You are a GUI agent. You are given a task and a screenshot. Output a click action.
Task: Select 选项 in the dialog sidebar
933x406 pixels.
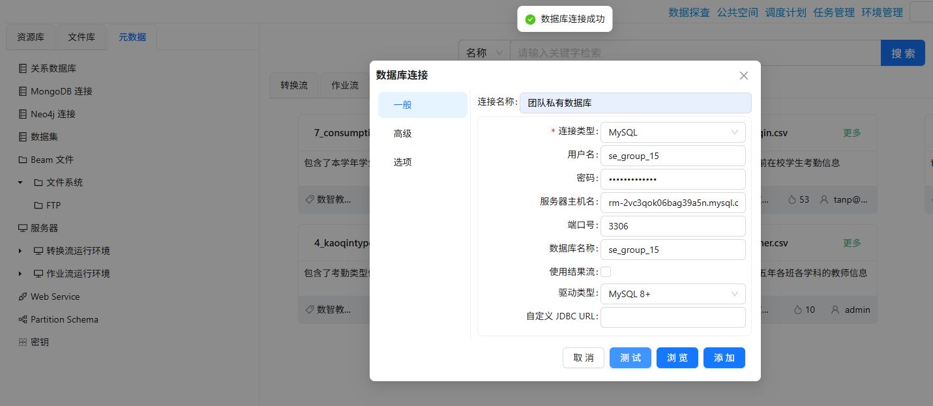point(422,162)
